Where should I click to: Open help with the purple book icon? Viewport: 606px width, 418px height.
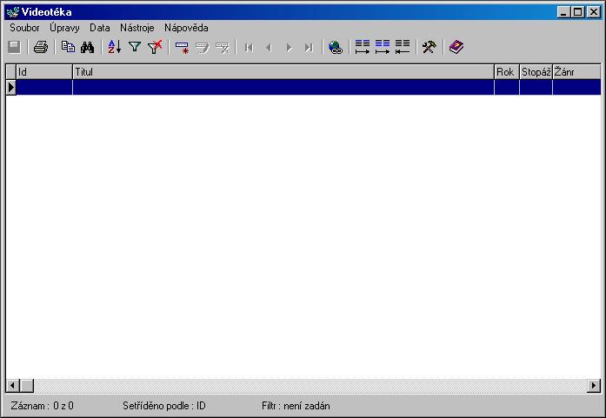456,47
